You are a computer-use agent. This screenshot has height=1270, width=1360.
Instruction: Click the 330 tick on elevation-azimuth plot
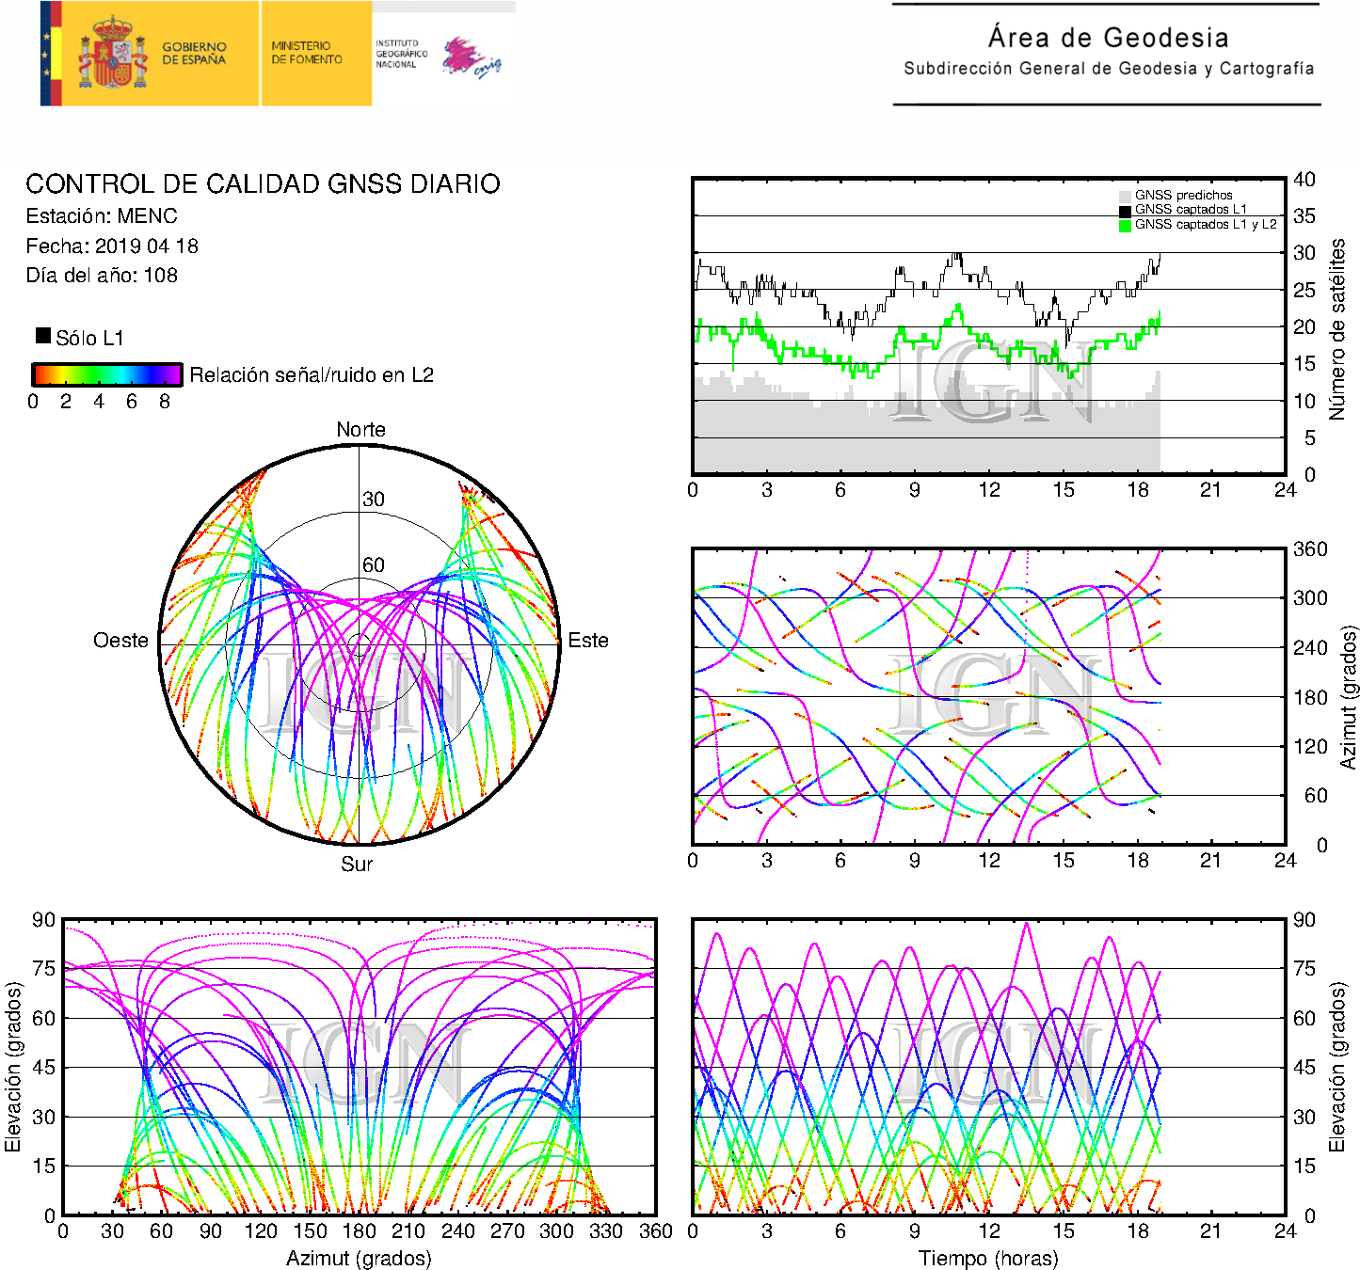pos(606,1231)
